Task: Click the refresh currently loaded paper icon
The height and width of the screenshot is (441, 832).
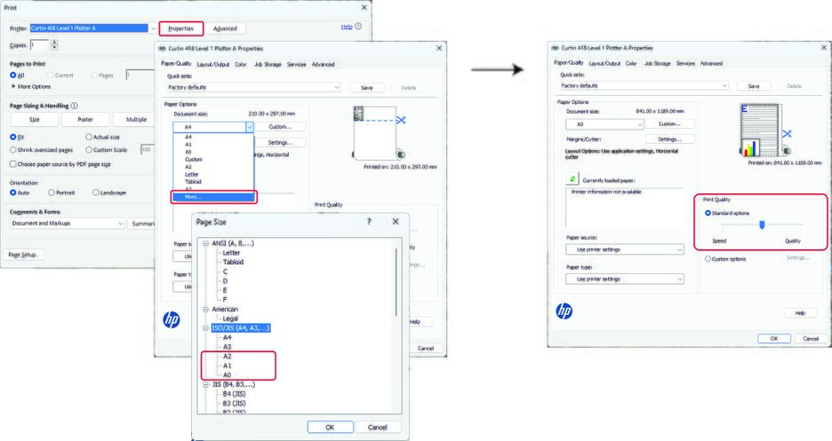Action: 572,179
